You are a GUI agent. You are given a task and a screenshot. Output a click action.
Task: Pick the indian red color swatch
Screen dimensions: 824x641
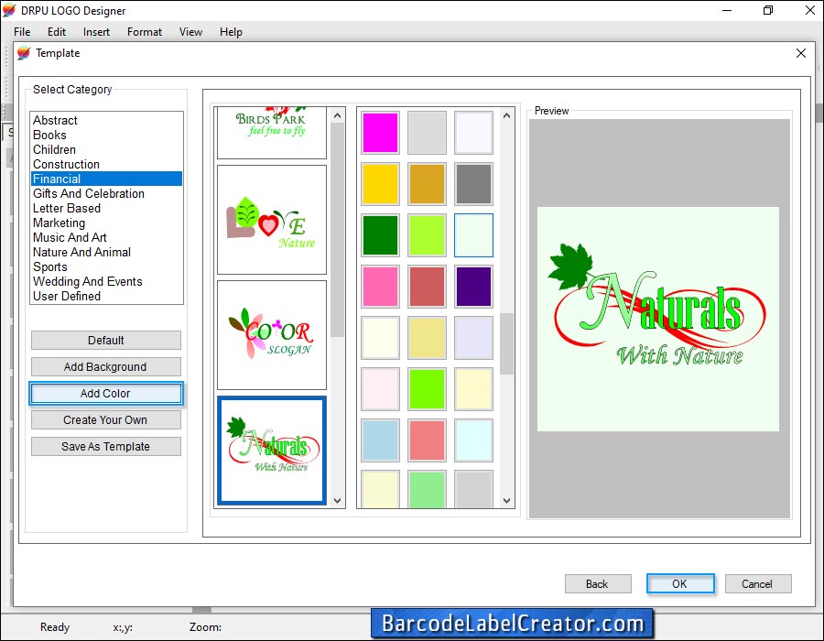click(x=427, y=287)
